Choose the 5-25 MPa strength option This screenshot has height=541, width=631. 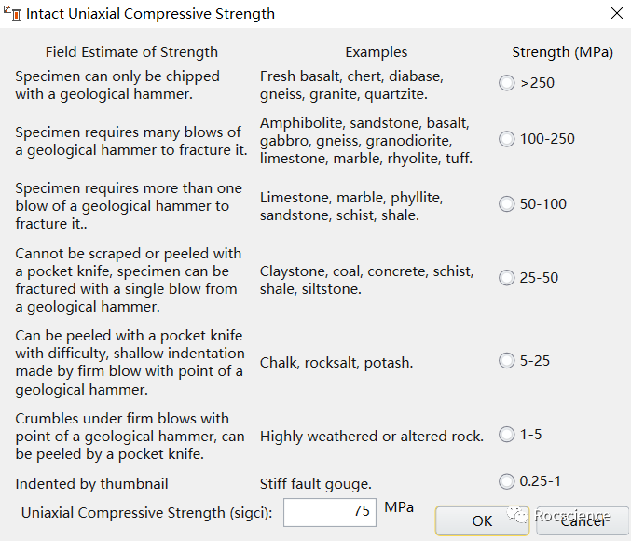[507, 360]
